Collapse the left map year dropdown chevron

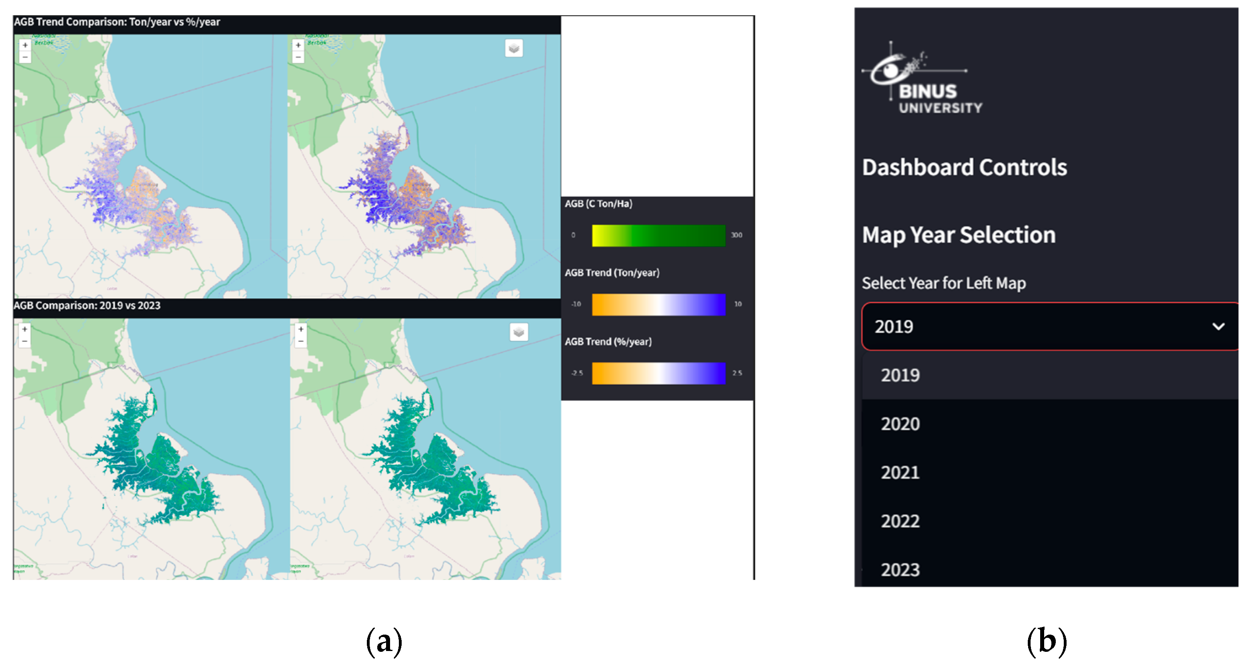tap(1219, 327)
